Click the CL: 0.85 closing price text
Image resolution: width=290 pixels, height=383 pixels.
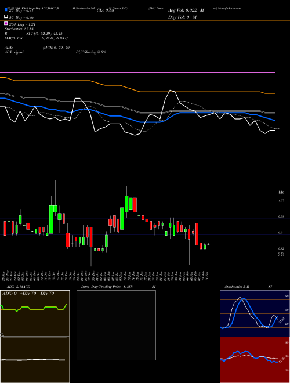point(105,10)
